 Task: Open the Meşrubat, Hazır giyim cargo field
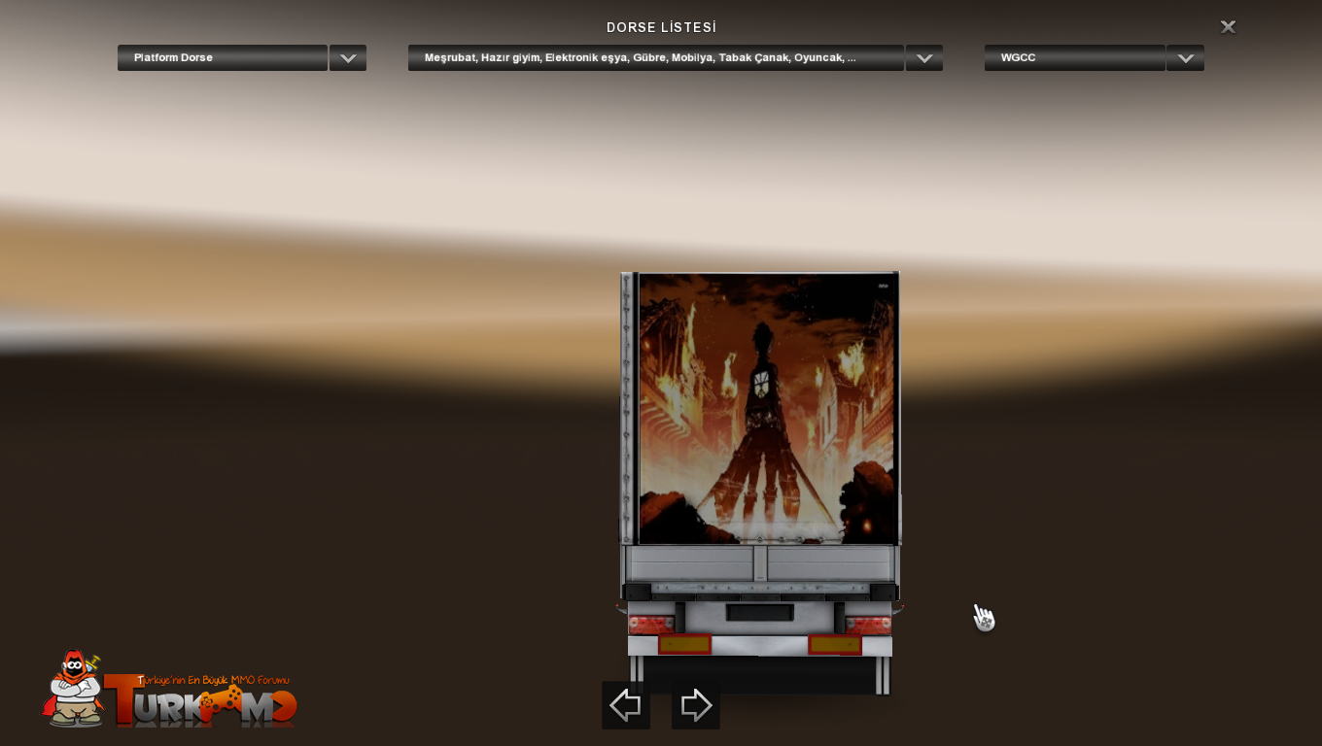tap(656, 58)
